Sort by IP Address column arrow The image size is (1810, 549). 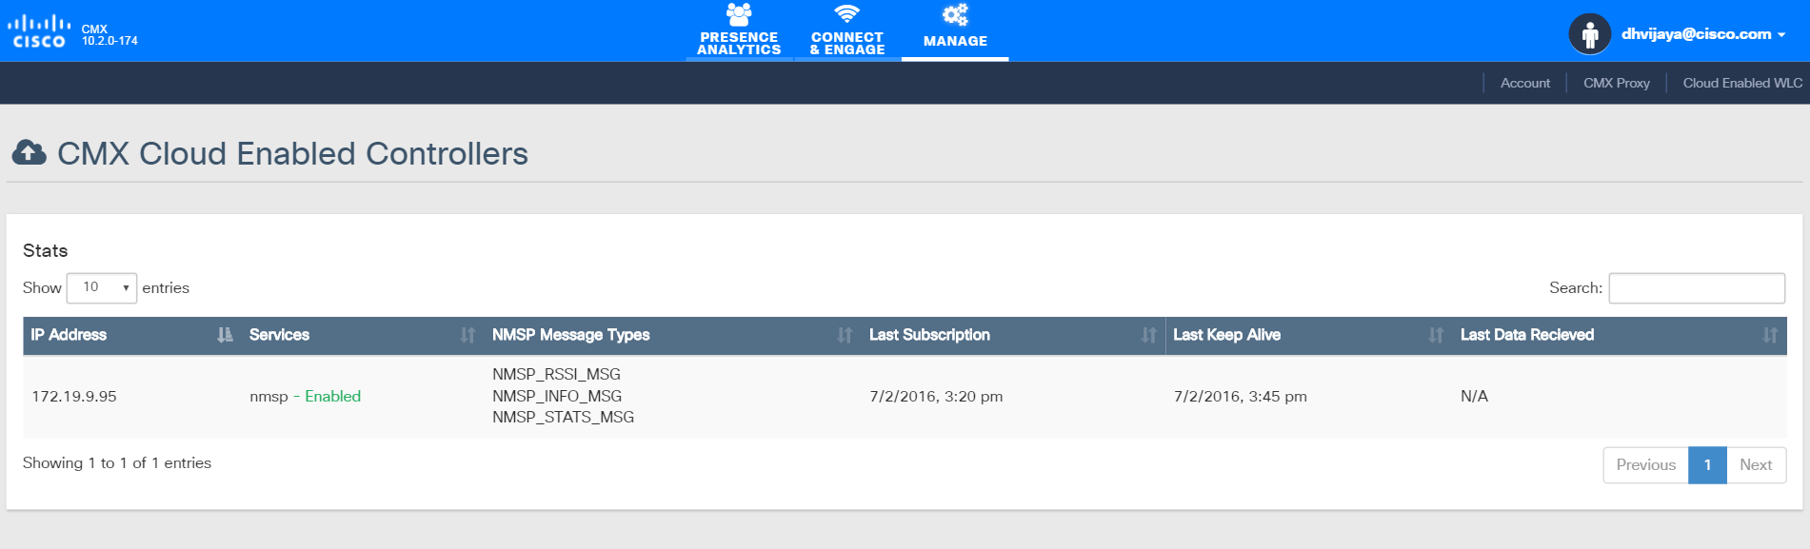click(225, 335)
